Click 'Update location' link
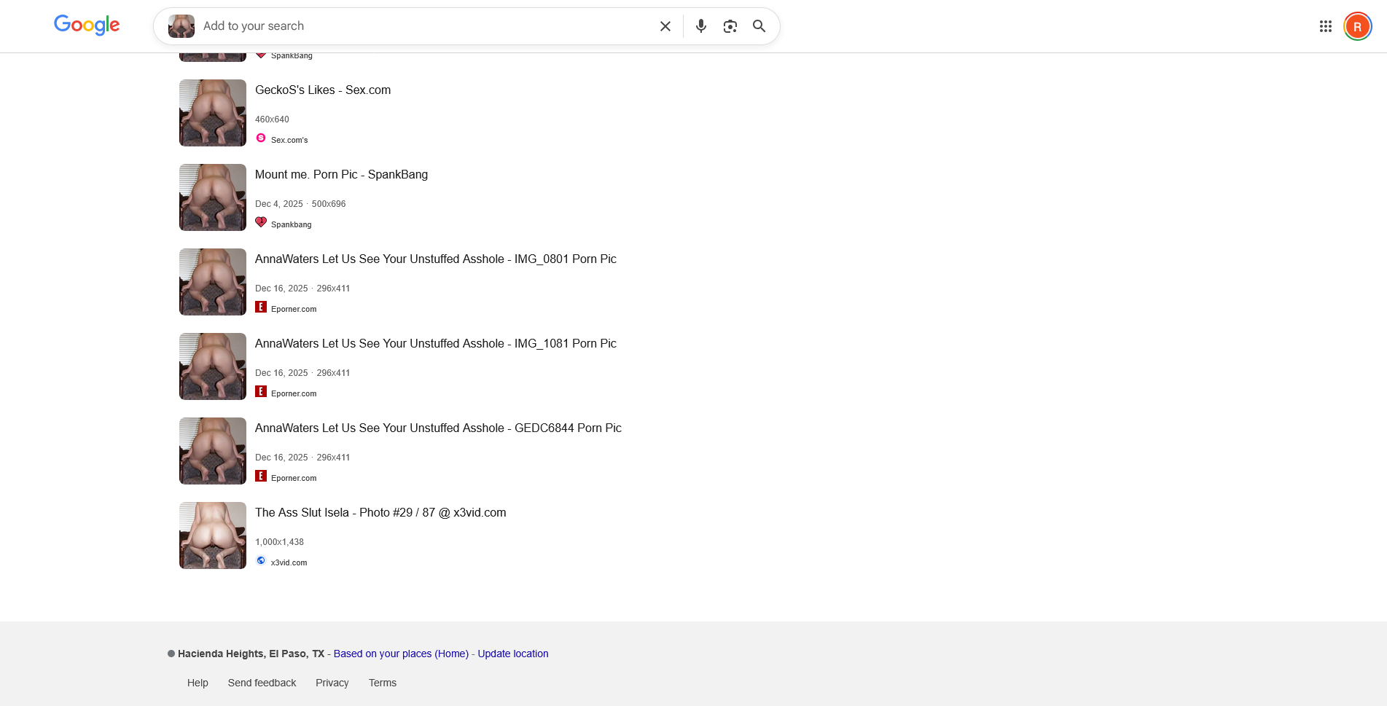 tap(512, 654)
